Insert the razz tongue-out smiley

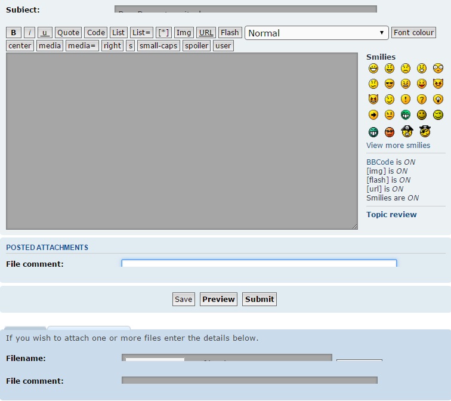click(422, 84)
